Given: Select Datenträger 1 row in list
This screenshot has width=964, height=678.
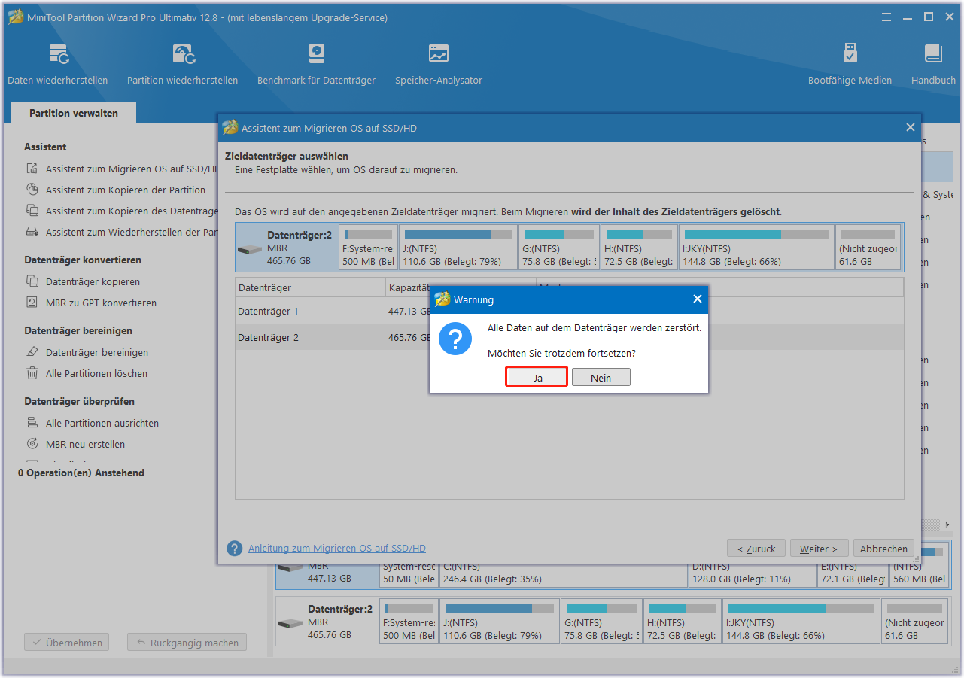Looking at the screenshot, I should tap(569, 311).
